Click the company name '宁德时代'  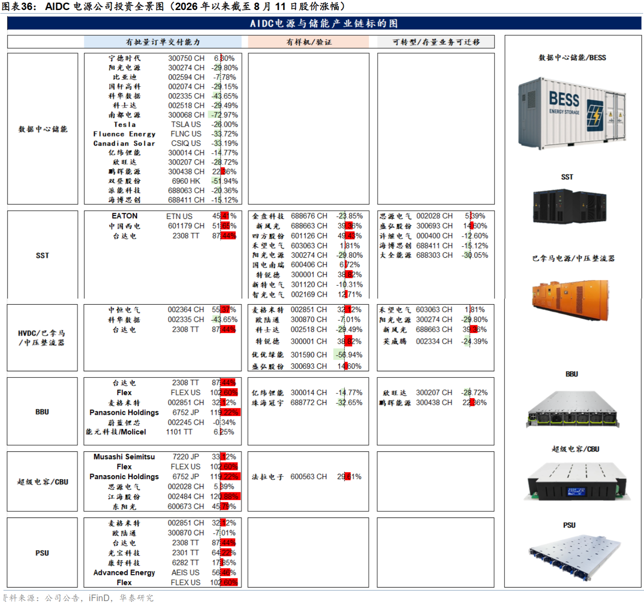pyautogui.click(x=125, y=58)
